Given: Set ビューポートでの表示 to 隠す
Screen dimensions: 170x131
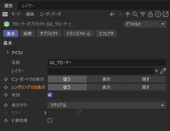Looking at the screenshot, I should click(x=146, y=79).
